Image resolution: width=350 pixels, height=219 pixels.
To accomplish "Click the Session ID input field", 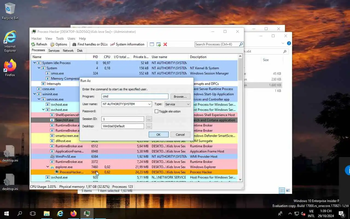I will 123,119.
